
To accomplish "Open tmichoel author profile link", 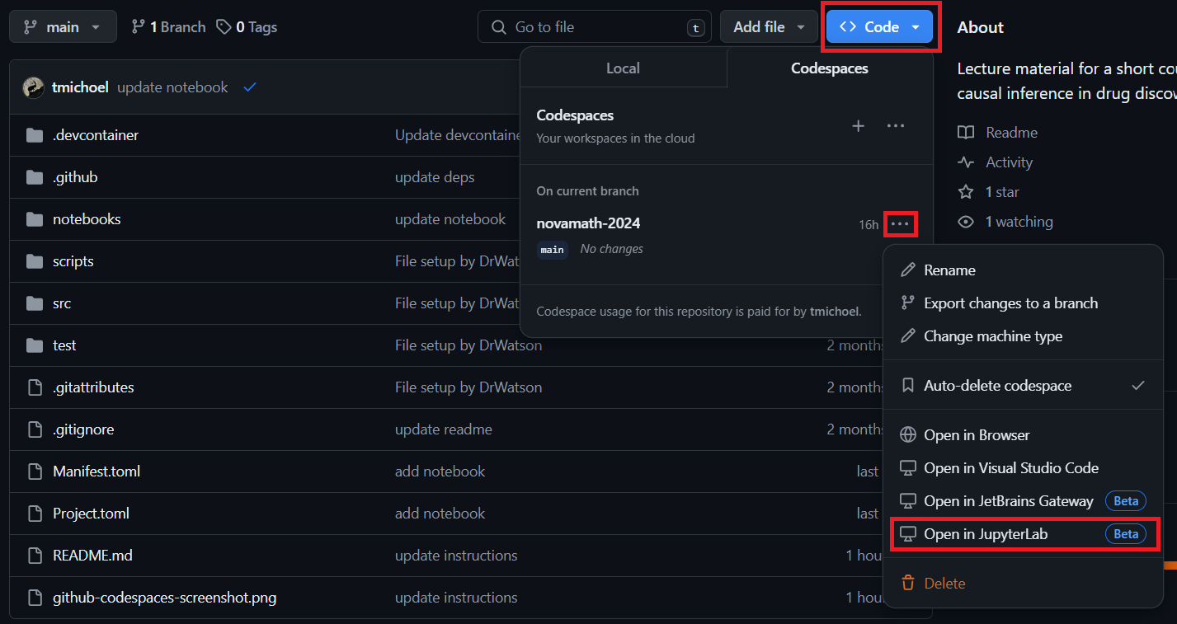I will 80,87.
